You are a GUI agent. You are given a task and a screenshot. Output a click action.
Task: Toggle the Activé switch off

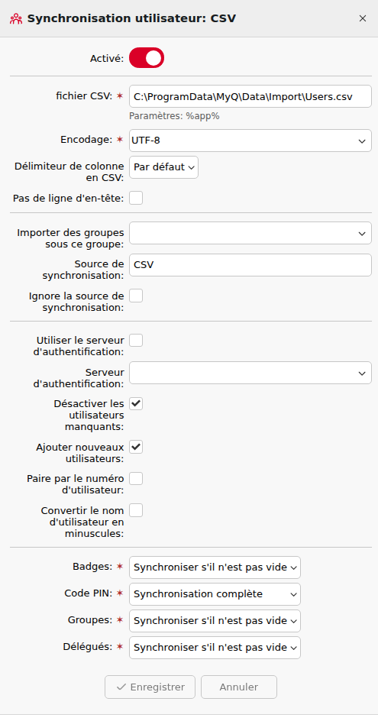(147, 58)
